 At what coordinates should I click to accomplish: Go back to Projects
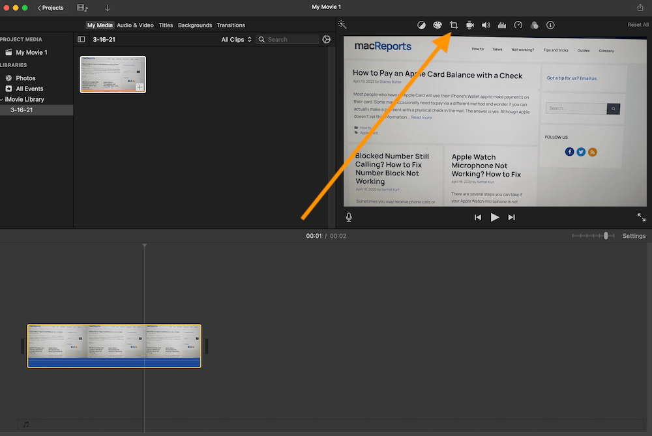pyautogui.click(x=50, y=7)
